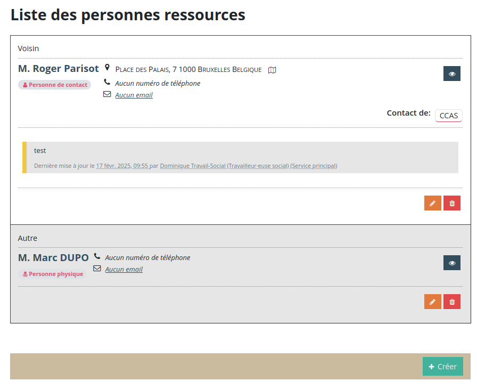477x389 pixels.
Task: Open the map icon beside the address
Action: coord(272,70)
